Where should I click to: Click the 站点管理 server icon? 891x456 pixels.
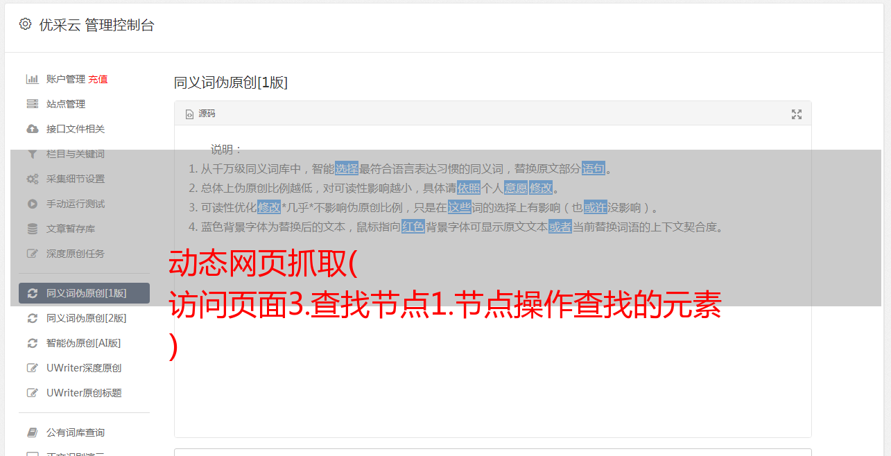pos(32,104)
